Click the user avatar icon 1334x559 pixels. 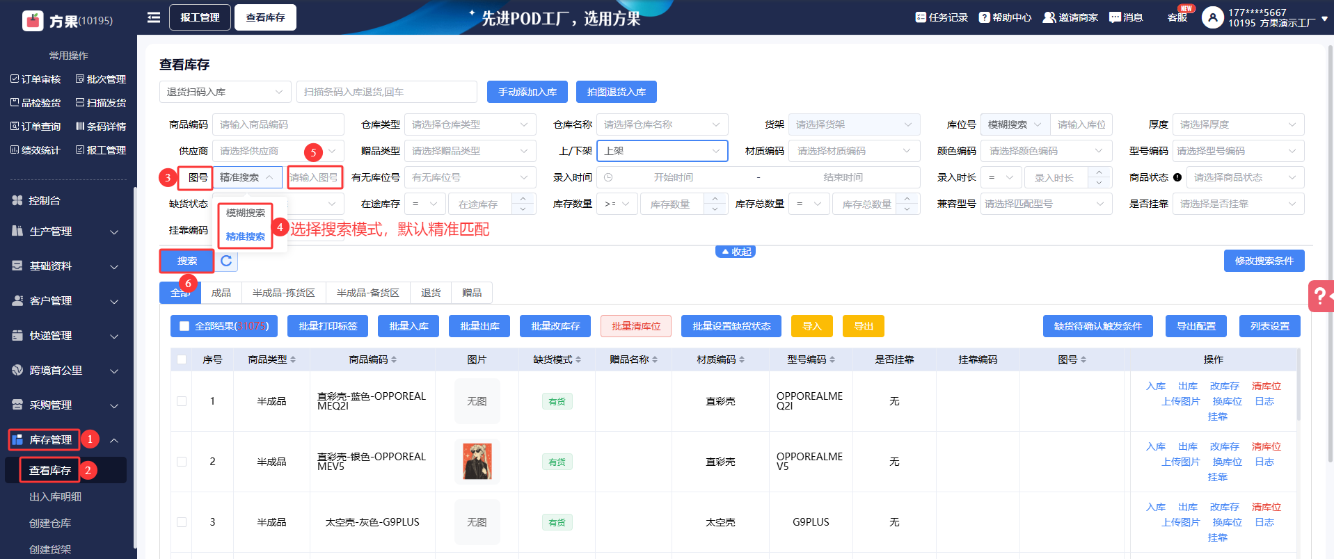tap(1212, 17)
